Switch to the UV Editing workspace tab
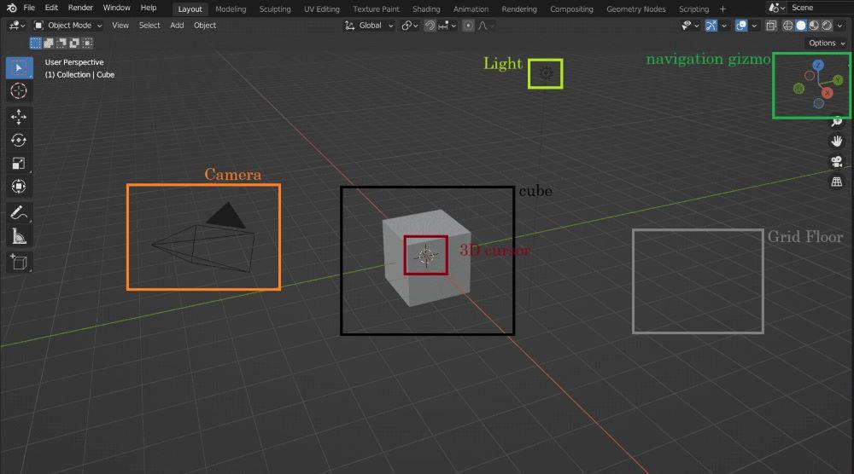Image resolution: width=854 pixels, height=474 pixels. (321, 9)
